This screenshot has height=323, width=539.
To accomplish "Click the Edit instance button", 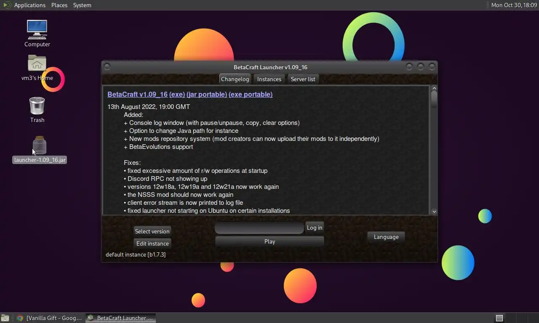I will 152,244.
